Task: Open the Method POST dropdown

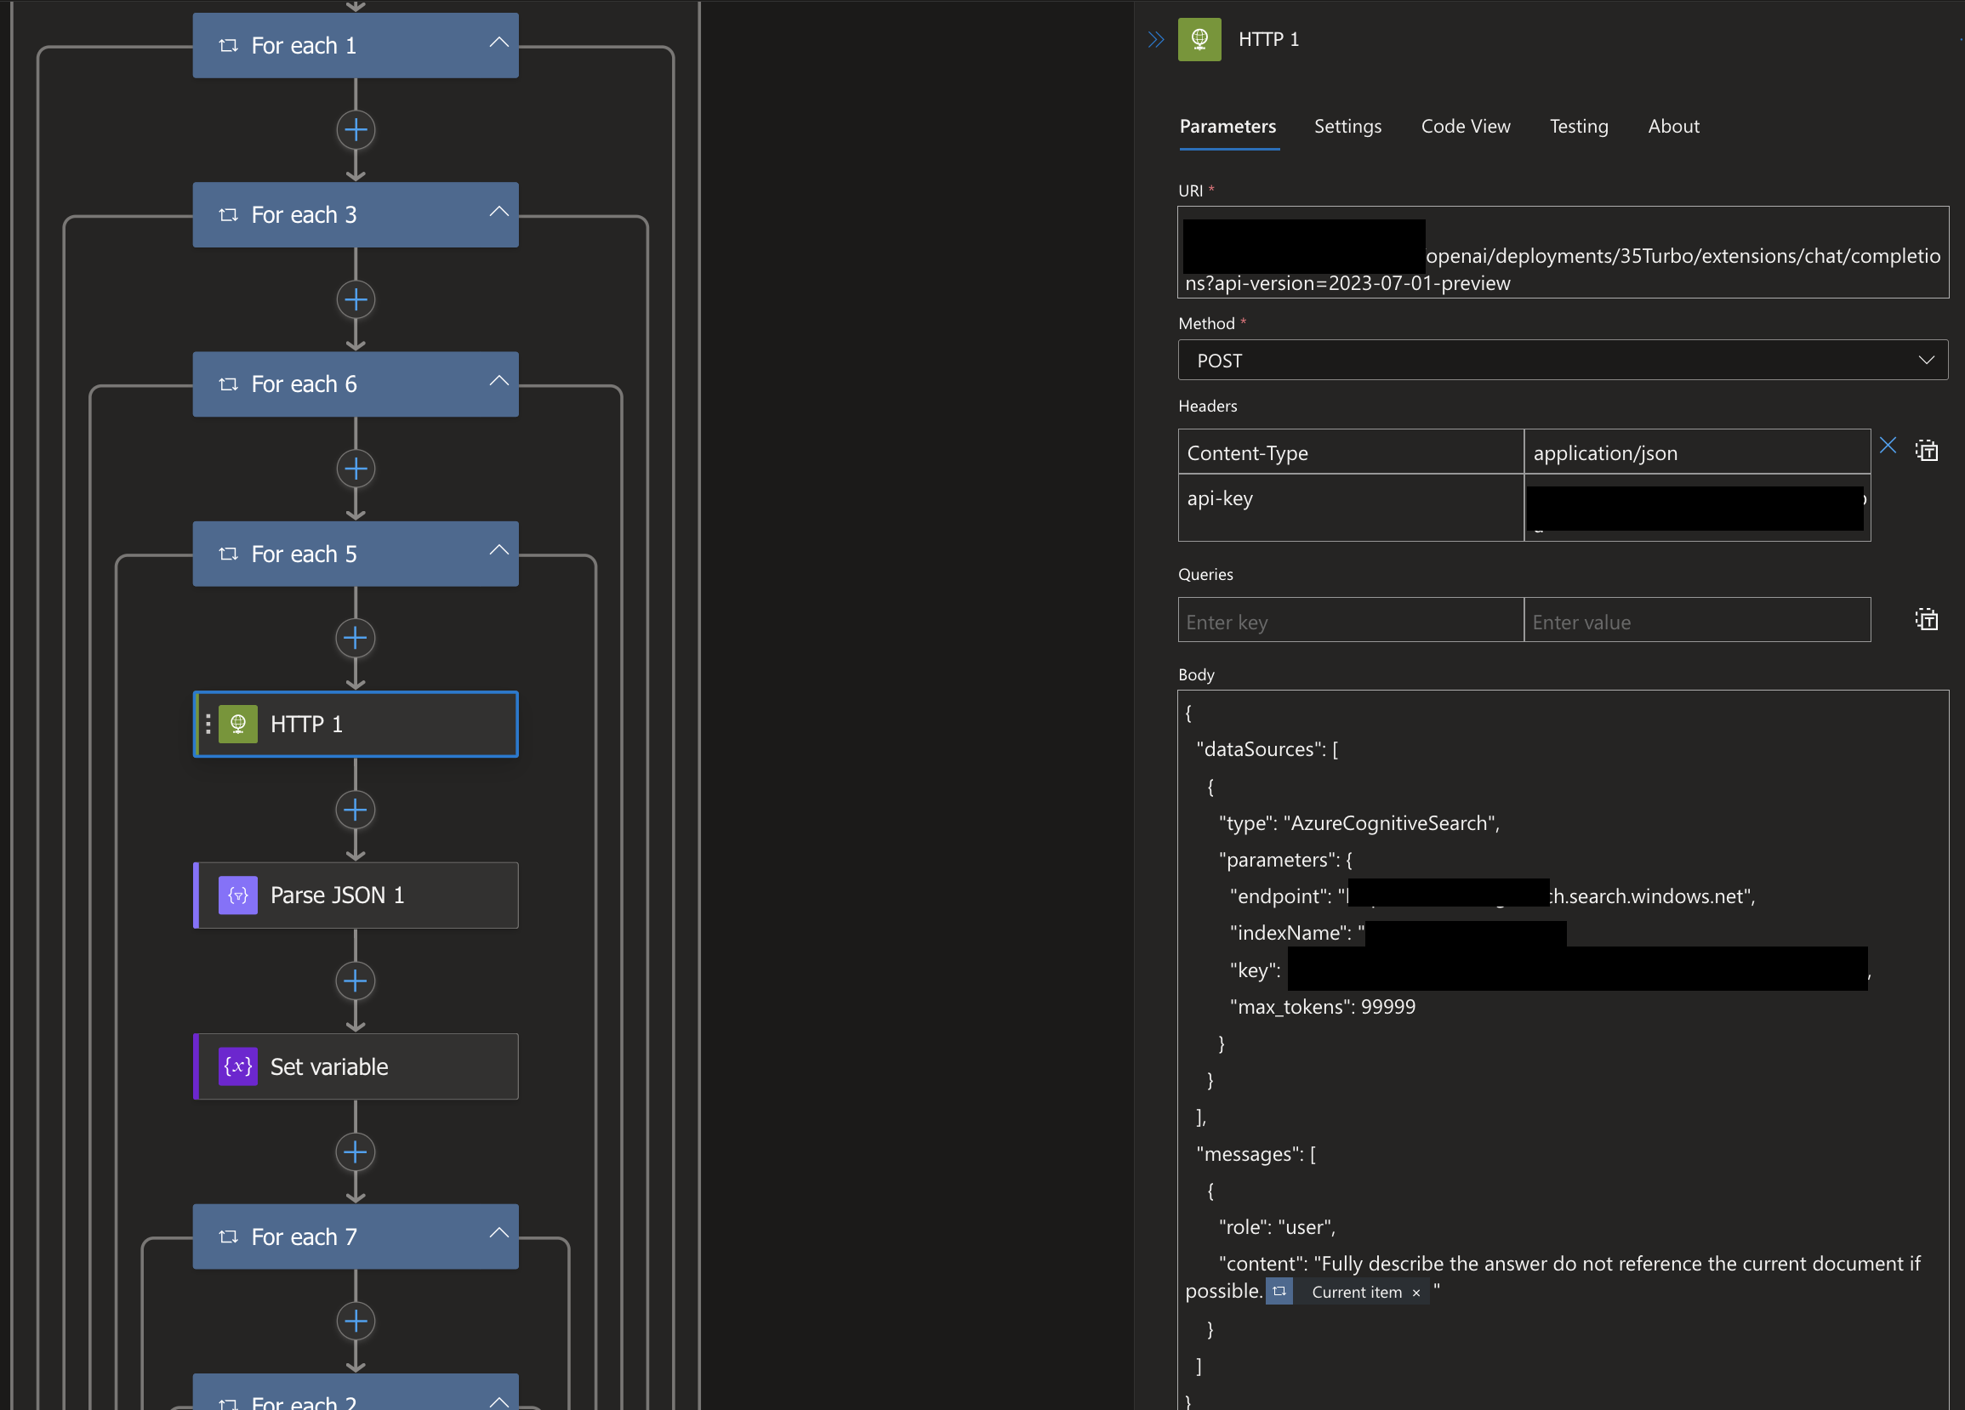Action: (1562, 361)
